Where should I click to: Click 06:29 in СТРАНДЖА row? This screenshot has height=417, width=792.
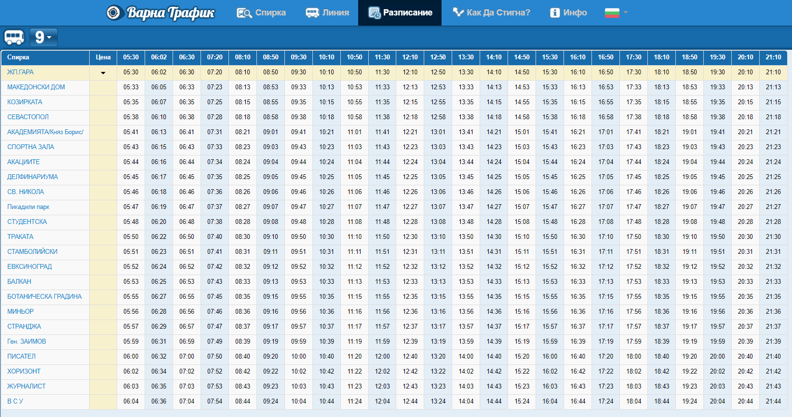tap(159, 326)
